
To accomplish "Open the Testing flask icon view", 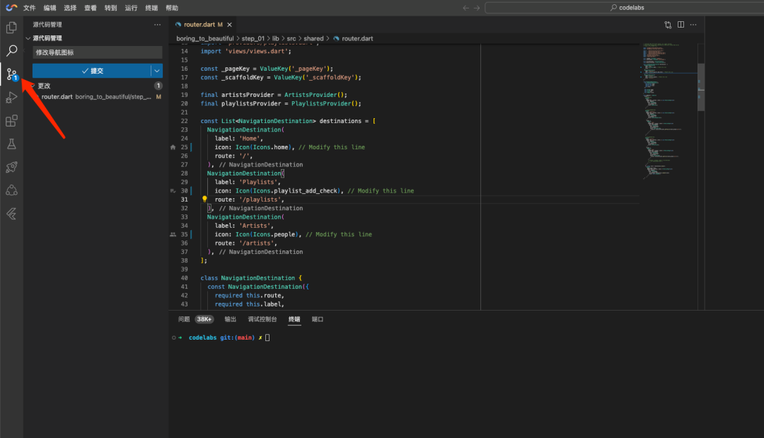I will [x=11, y=144].
